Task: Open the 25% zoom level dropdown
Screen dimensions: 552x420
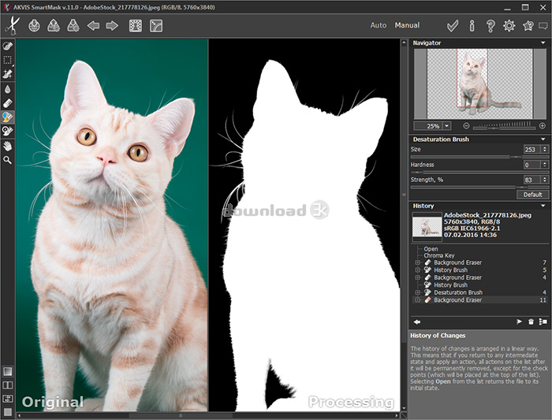Action: [x=447, y=126]
